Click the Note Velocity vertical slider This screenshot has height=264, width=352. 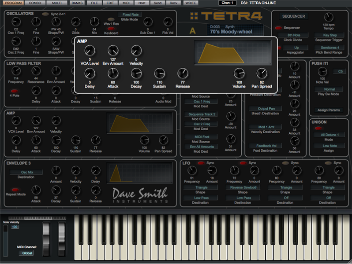click(5, 240)
